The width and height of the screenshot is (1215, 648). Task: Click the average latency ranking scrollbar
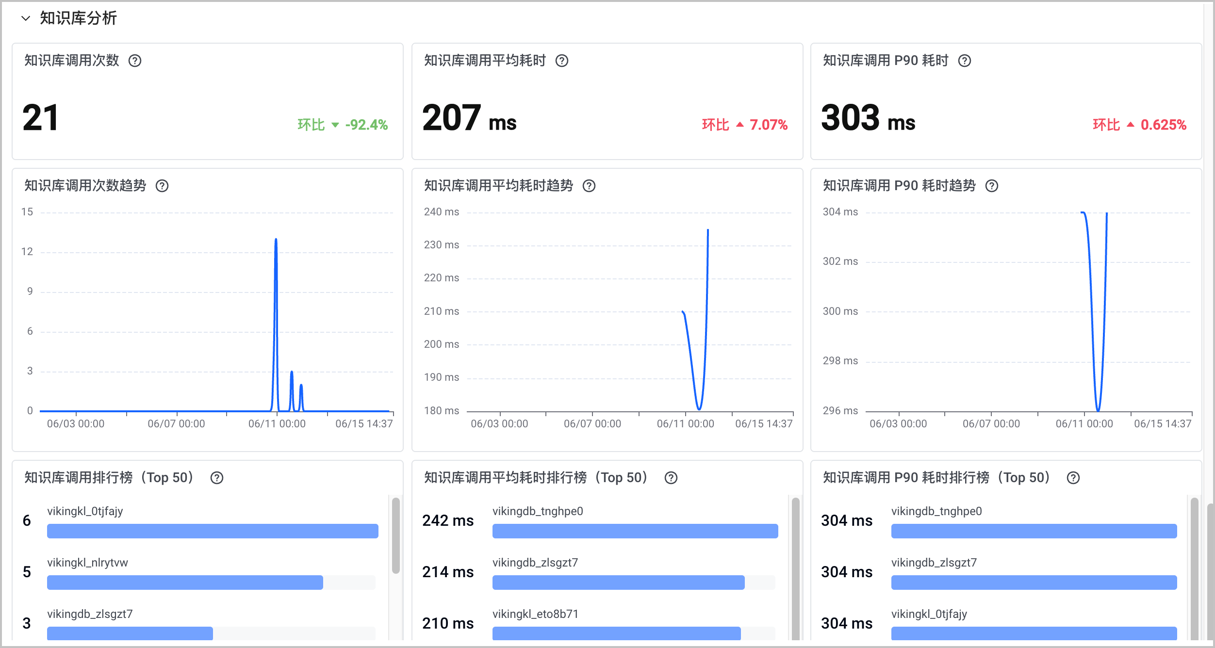(796, 568)
